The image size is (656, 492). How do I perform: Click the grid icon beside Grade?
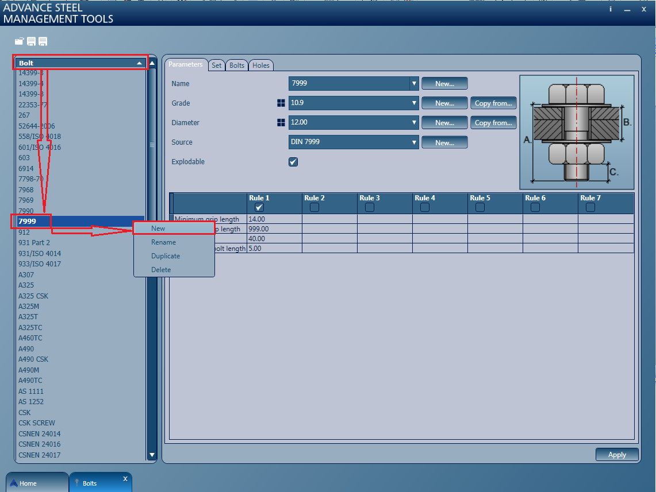click(x=281, y=103)
